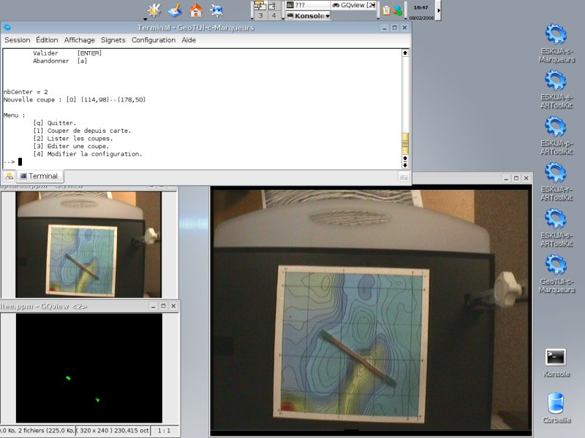This screenshot has width=585, height=438.
Task: Click Konsole window menu icon in title bar
Action: coord(7,28)
